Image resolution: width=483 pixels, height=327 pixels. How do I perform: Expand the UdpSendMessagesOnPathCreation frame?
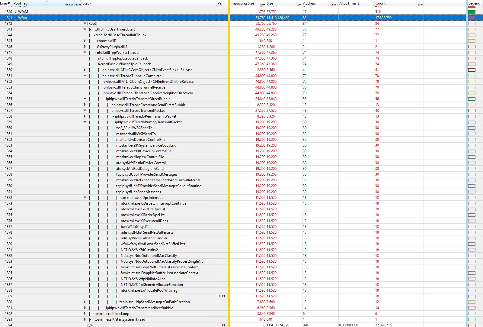pos(85,302)
